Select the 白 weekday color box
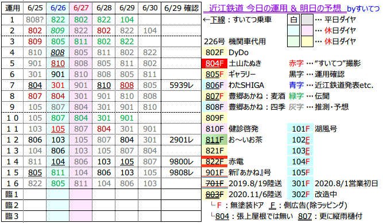Screen dimensions: 383x223 pyautogui.click(x=293, y=20)
